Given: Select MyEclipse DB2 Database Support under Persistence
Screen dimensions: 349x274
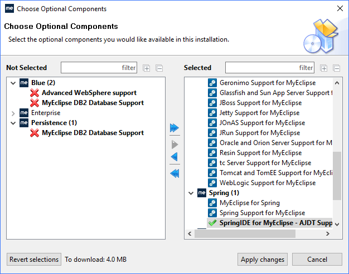Looking at the screenshot, I should (x=93, y=133).
